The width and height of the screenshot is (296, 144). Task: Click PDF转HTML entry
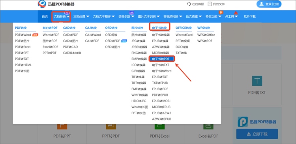[23, 65]
